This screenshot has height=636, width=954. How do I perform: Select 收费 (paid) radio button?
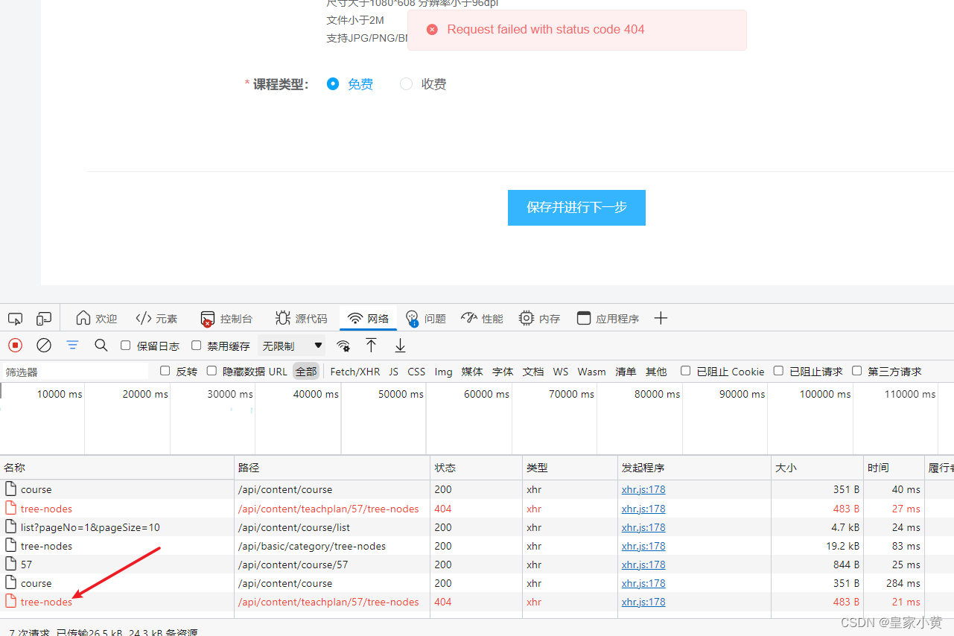click(x=406, y=84)
